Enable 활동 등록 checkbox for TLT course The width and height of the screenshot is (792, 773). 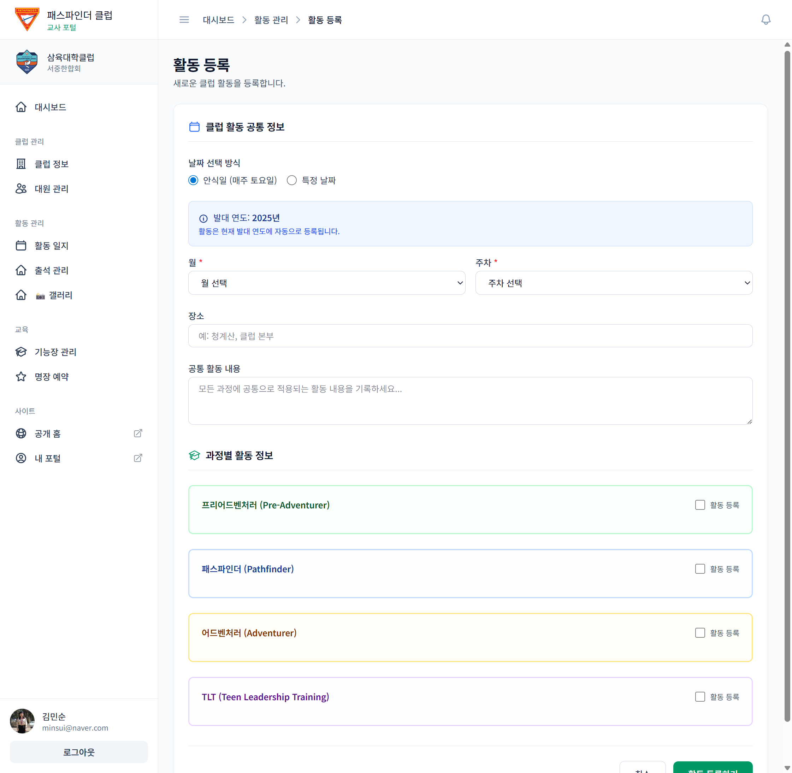pos(699,697)
